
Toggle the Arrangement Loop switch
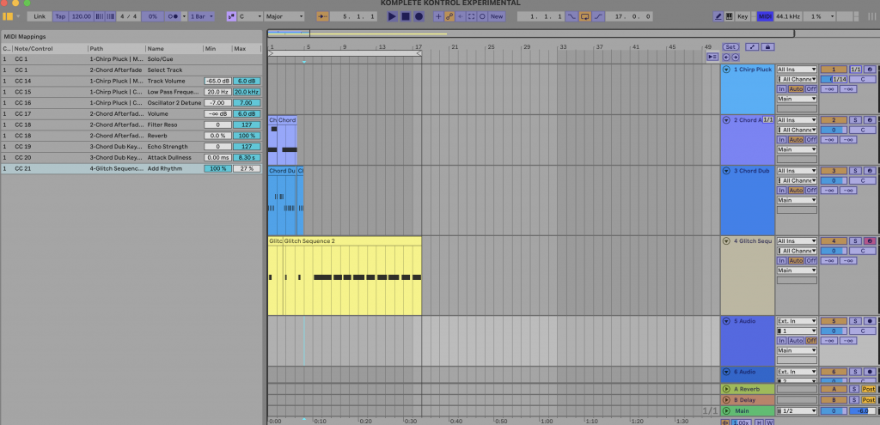point(584,16)
